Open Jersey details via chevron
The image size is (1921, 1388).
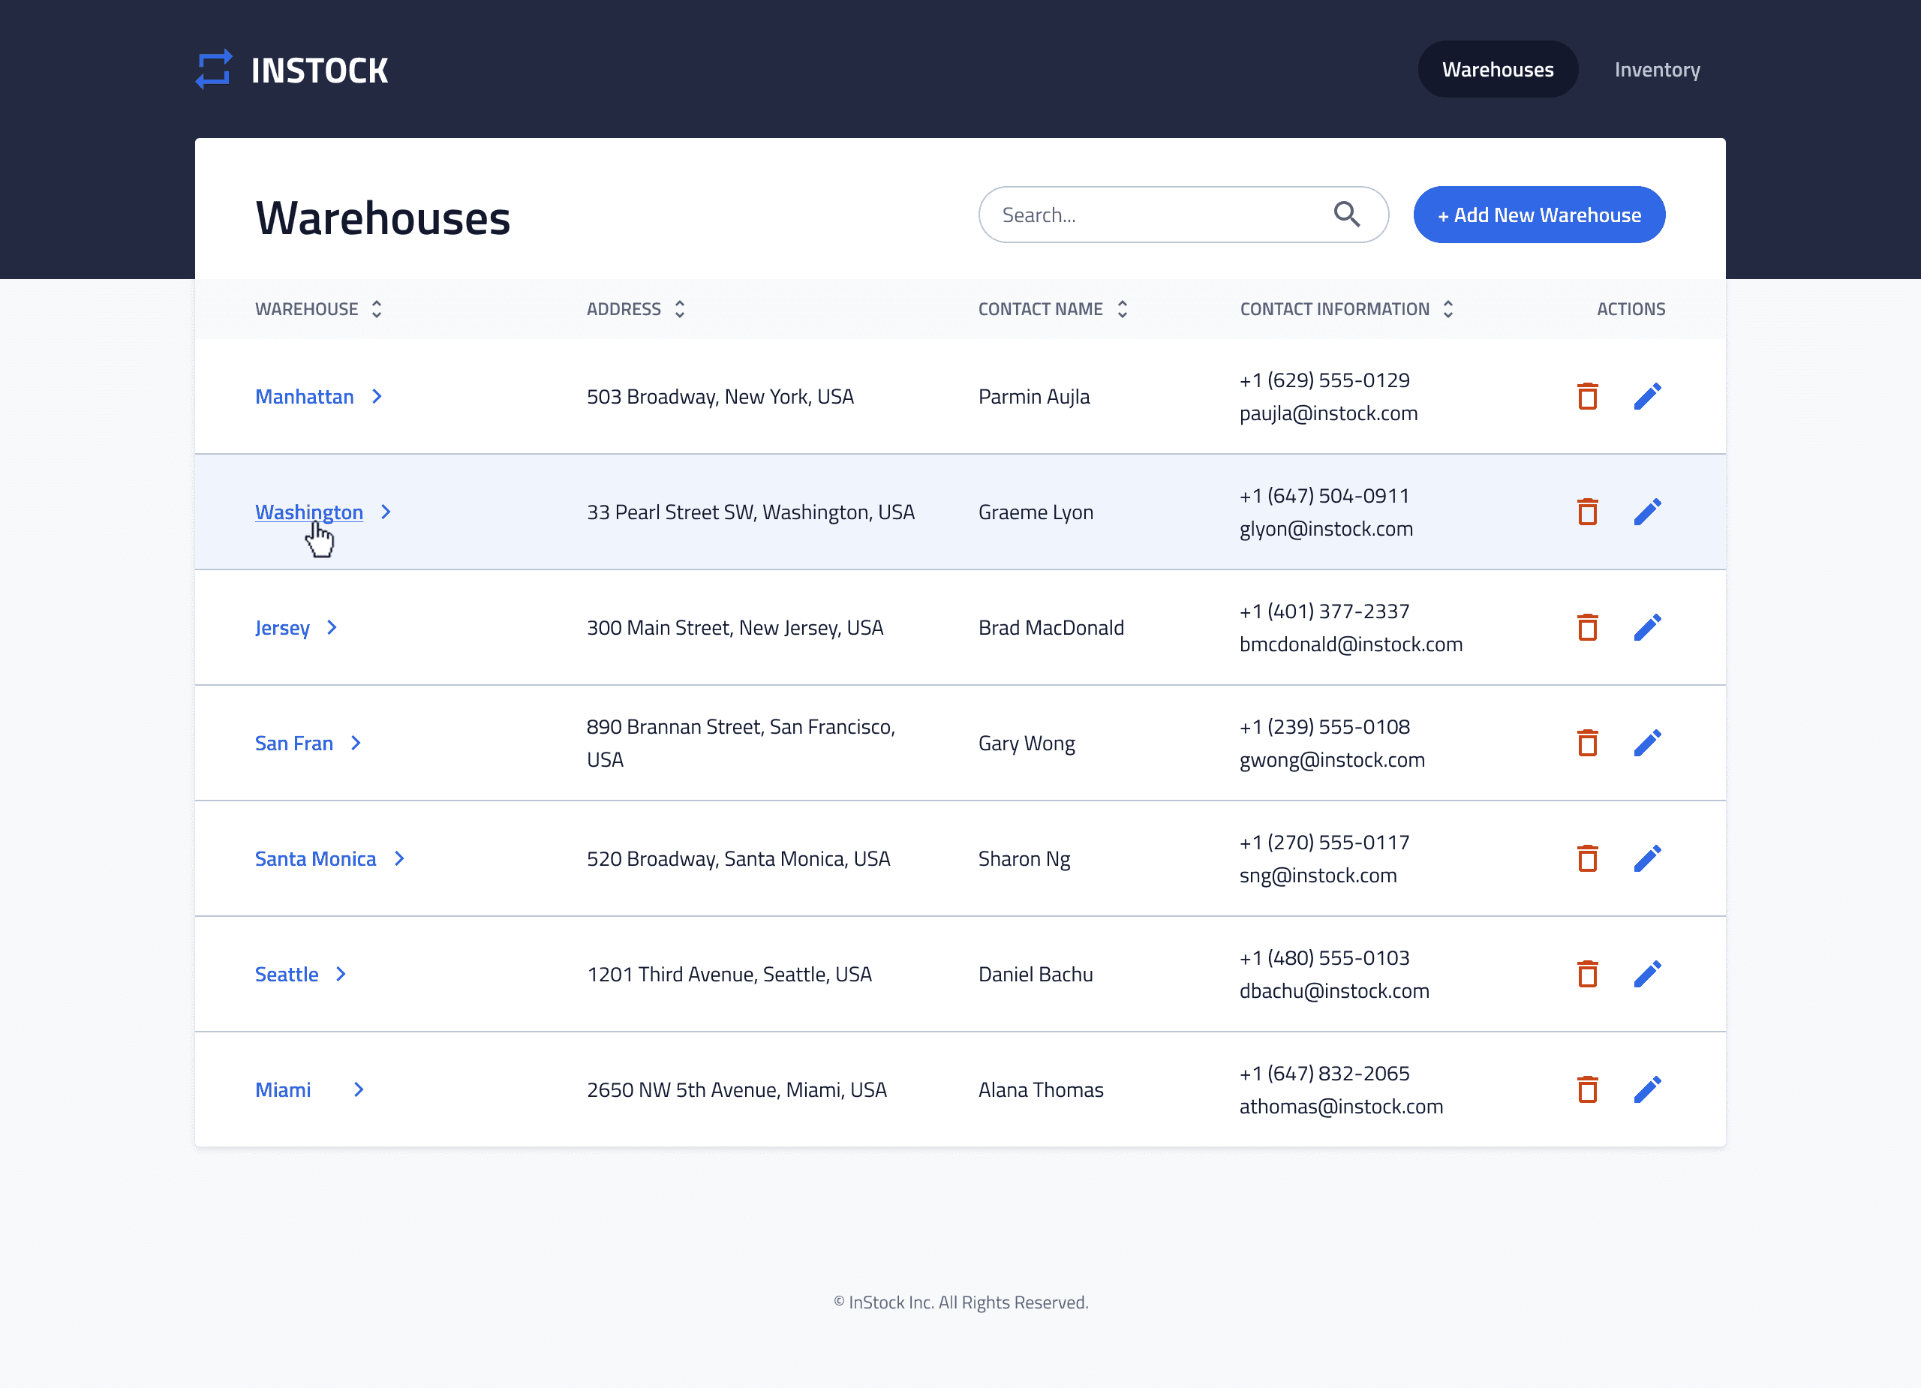click(332, 627)
